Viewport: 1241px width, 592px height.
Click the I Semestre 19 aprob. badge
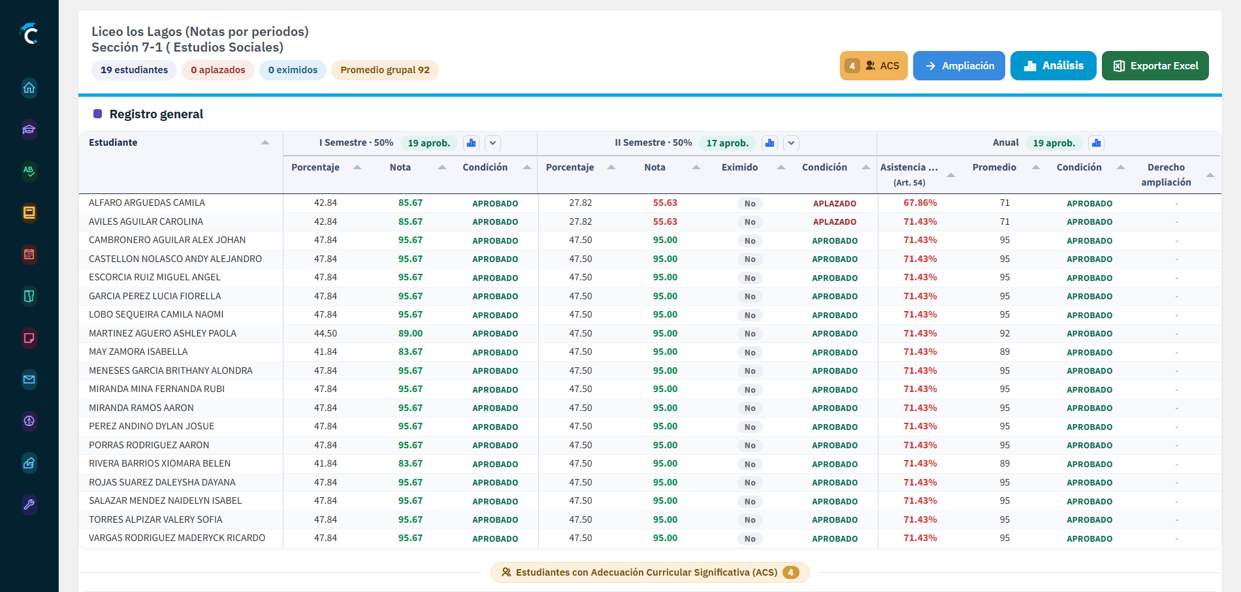pyautogui.click(x=428, y=143)
